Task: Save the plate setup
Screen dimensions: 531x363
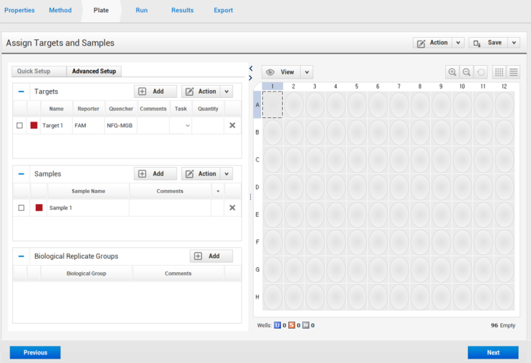Action: [x=488, y=43]
